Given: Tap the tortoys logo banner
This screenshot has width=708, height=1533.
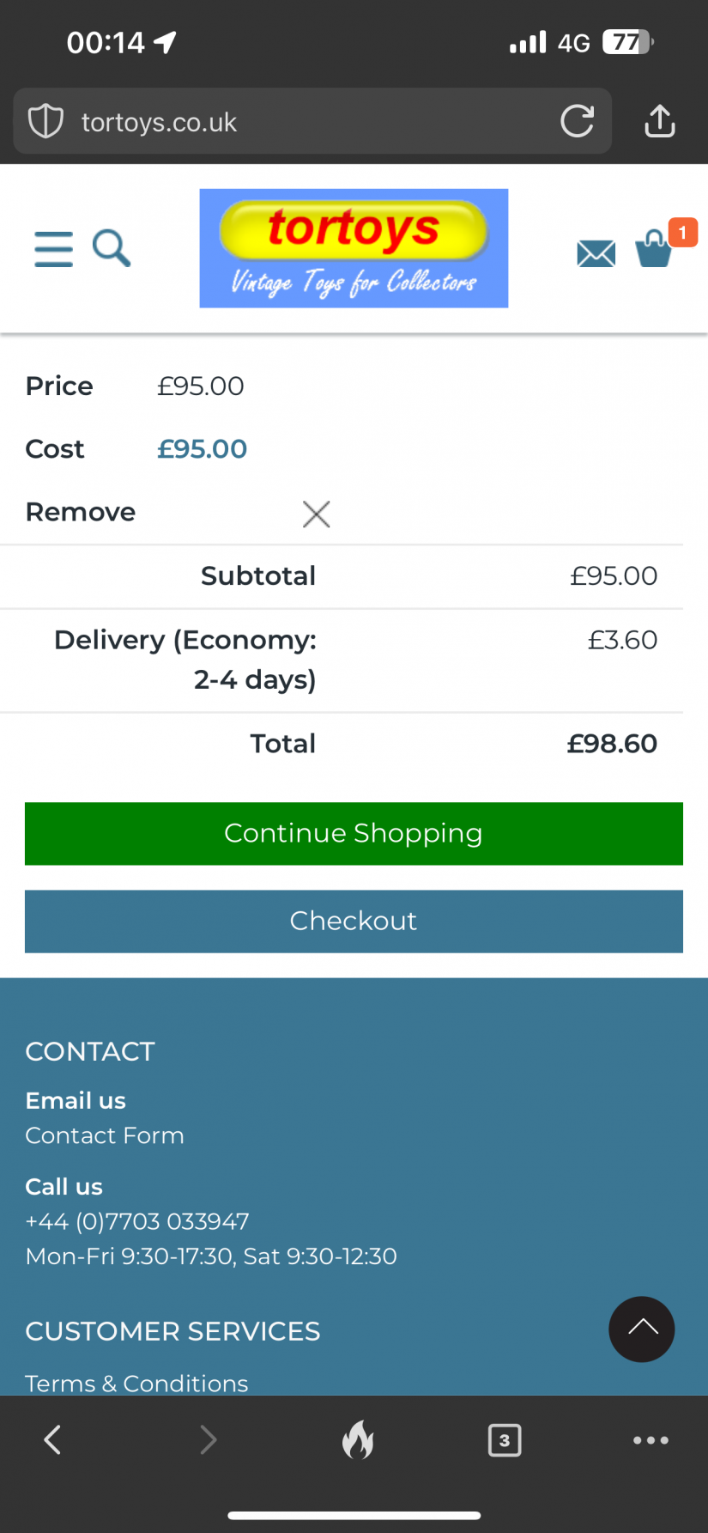Looking at the screenshot, I should click(354, 248).
